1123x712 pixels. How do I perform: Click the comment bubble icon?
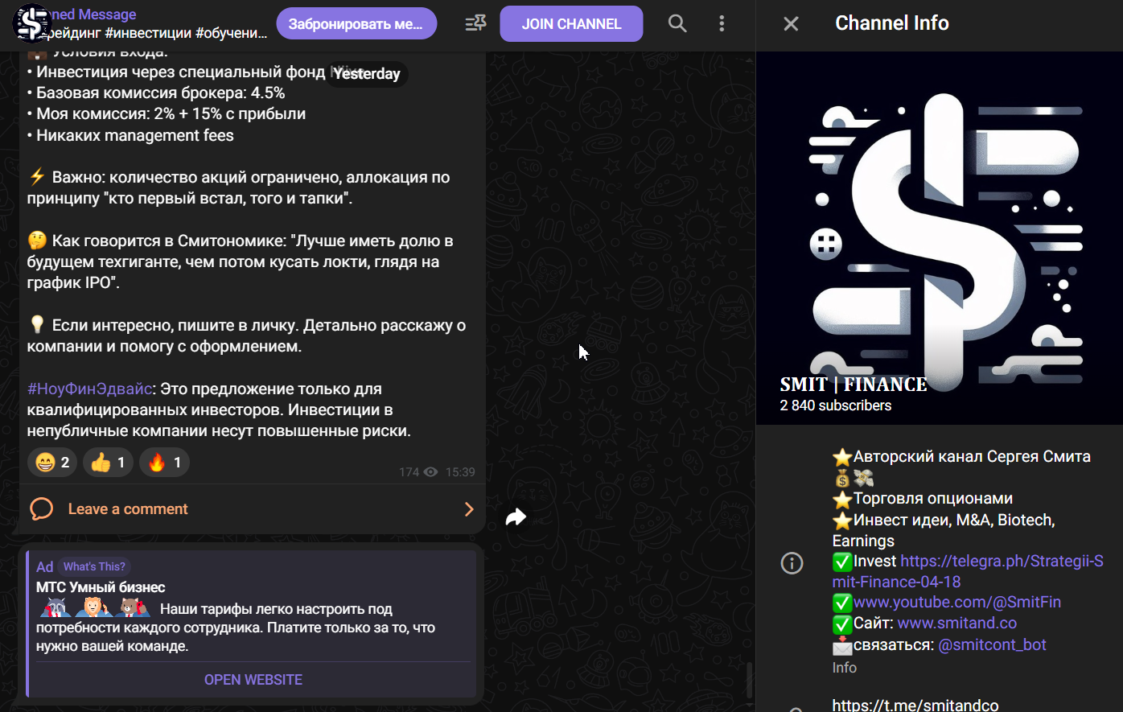[42, 508]
